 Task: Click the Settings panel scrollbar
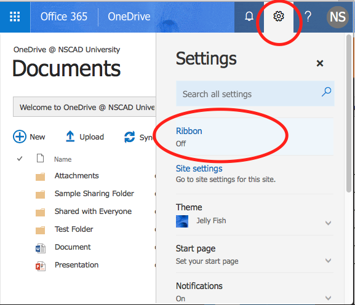point(349,113)
